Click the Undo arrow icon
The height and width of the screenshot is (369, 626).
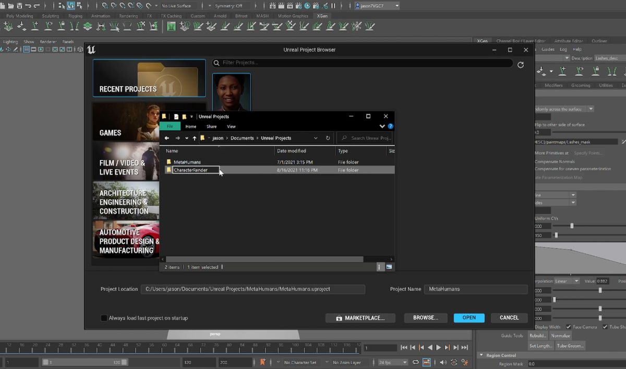pyautogui.click(x=29, y=5)
